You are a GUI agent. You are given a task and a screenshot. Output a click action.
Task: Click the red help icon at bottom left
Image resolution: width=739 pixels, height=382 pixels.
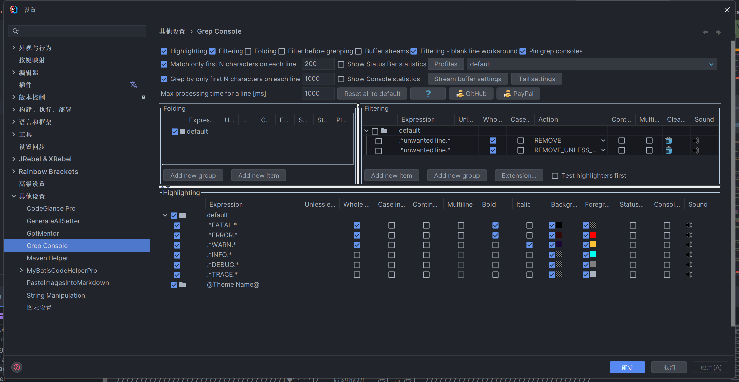click(x=17, y=367)
